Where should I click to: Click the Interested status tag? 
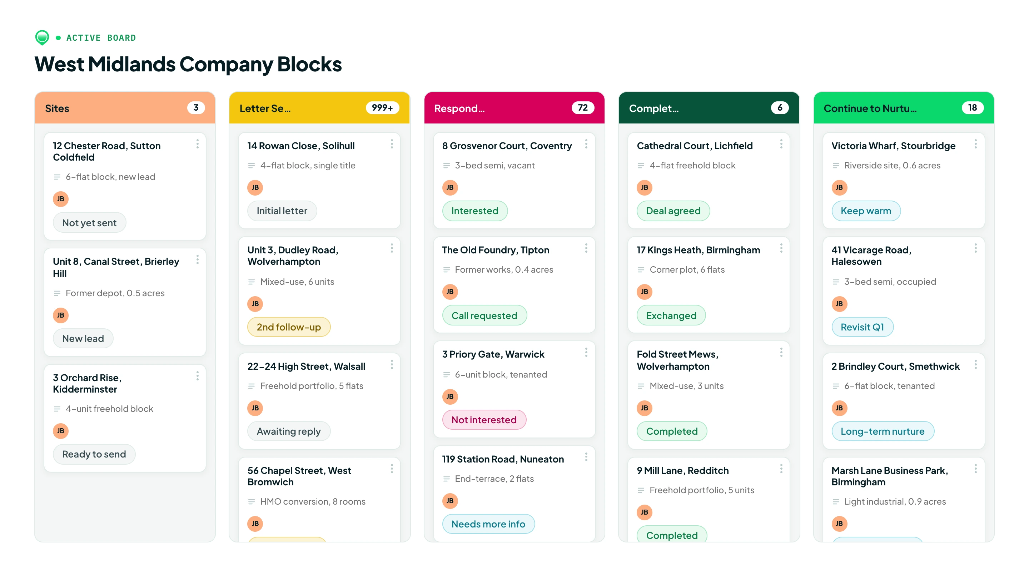(x=475, y=211)
